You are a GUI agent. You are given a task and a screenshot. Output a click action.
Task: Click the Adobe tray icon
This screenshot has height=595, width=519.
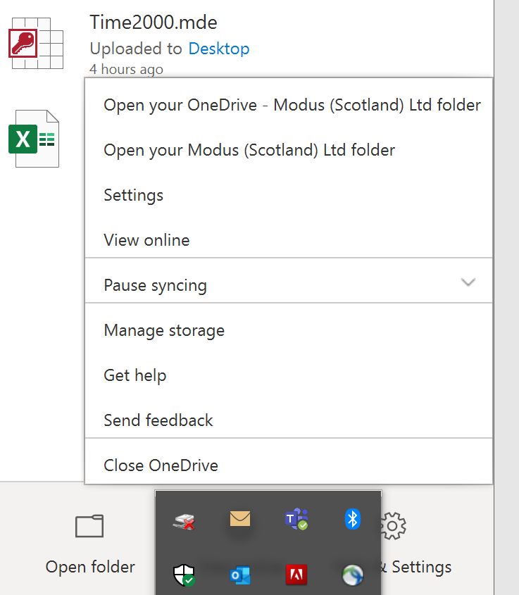296,575
